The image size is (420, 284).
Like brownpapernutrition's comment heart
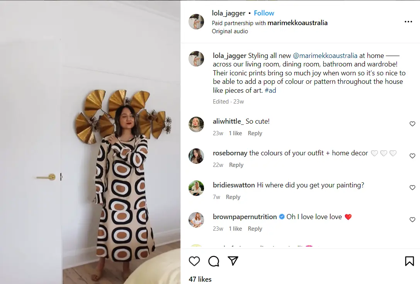[x=412, y=219]
